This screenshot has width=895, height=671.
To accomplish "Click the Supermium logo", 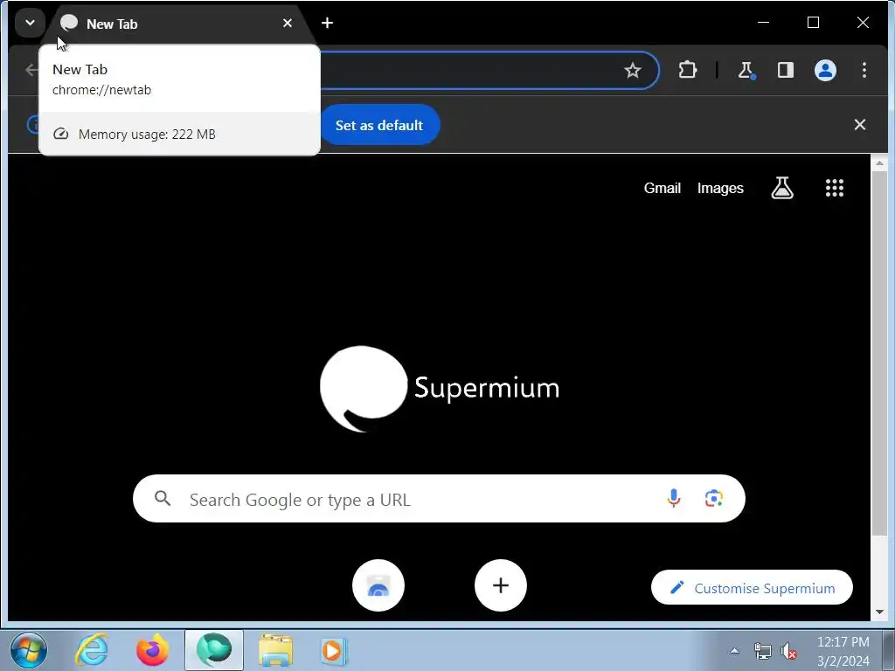I will click(x=439, y=388).
